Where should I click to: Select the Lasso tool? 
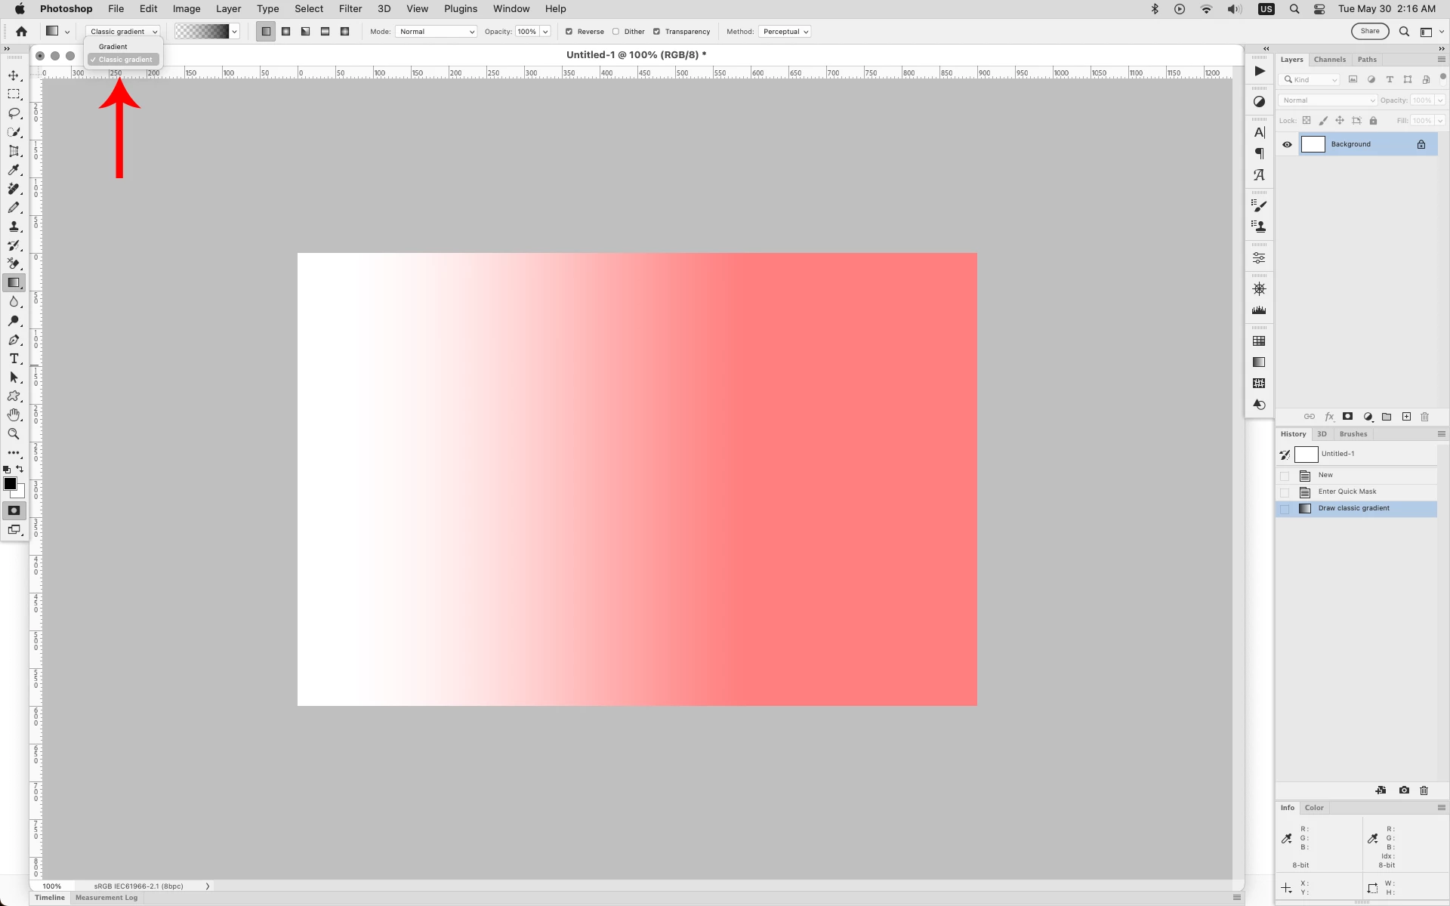point(14,113)
